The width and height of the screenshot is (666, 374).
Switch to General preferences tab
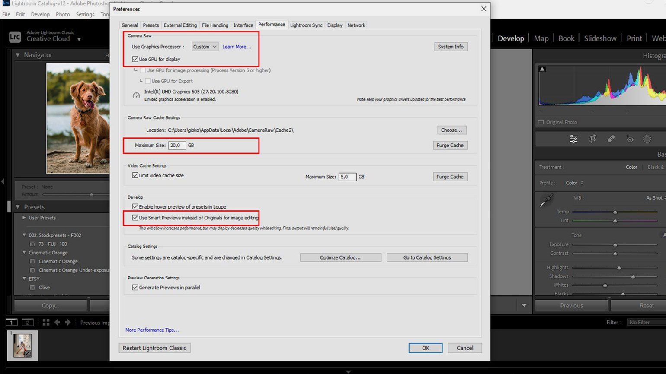(130, 25)
